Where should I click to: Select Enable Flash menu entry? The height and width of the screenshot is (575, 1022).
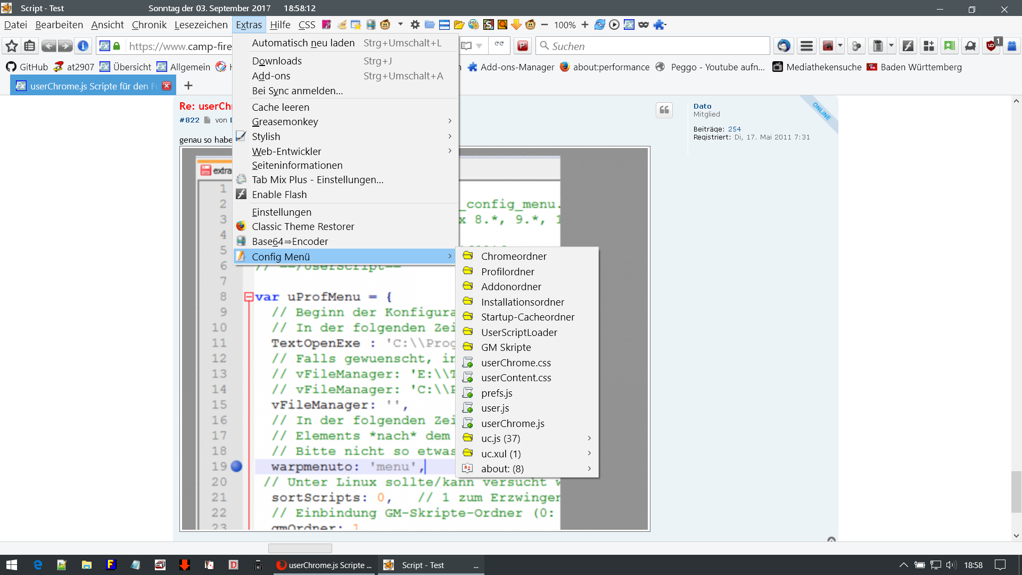(x=279, y=194)
